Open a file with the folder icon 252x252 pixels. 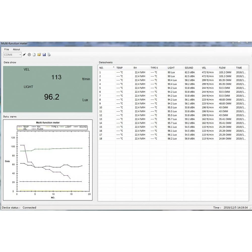(x=39, y=55)
